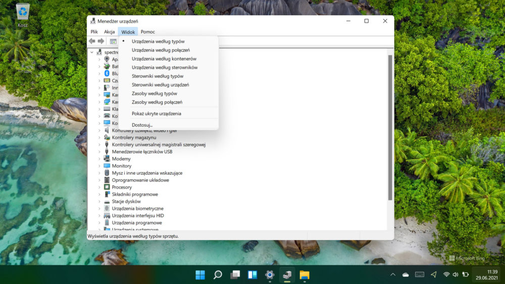
Task: Click the Wi-Fi tray icon
Action: [446, 274]
